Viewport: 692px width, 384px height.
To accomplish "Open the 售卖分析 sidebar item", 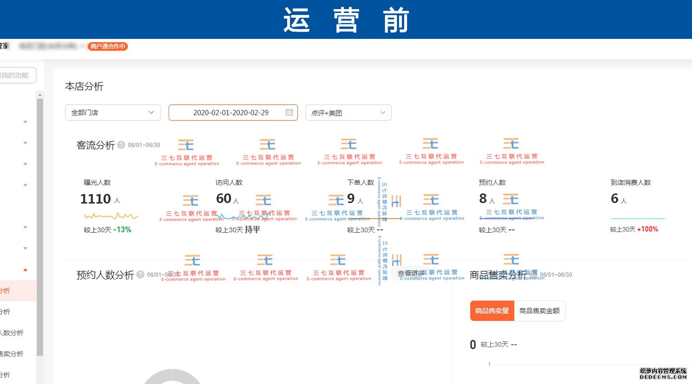I will 12,354.
